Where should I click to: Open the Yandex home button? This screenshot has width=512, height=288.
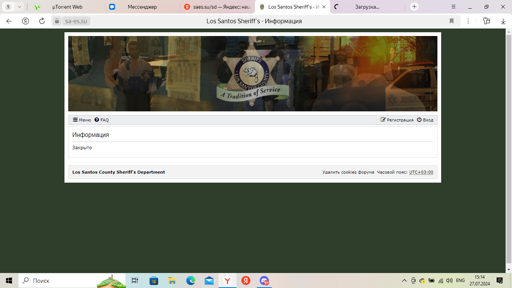tap(25, 21)
